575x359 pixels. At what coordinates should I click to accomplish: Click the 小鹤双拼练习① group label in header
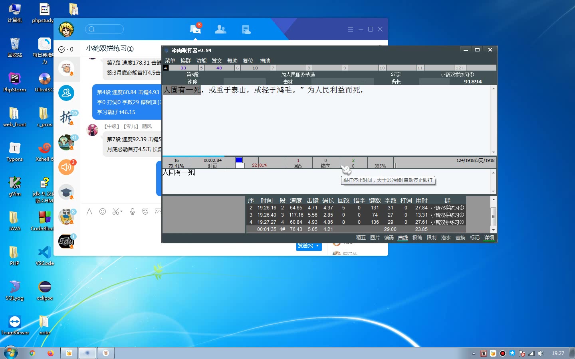[x=457, y=75]
